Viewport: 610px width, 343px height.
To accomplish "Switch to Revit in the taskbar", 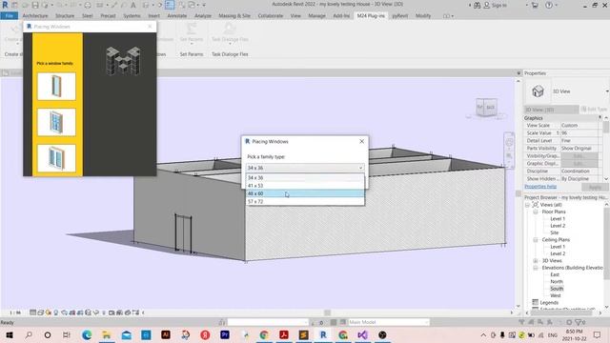I will [323, 334].
